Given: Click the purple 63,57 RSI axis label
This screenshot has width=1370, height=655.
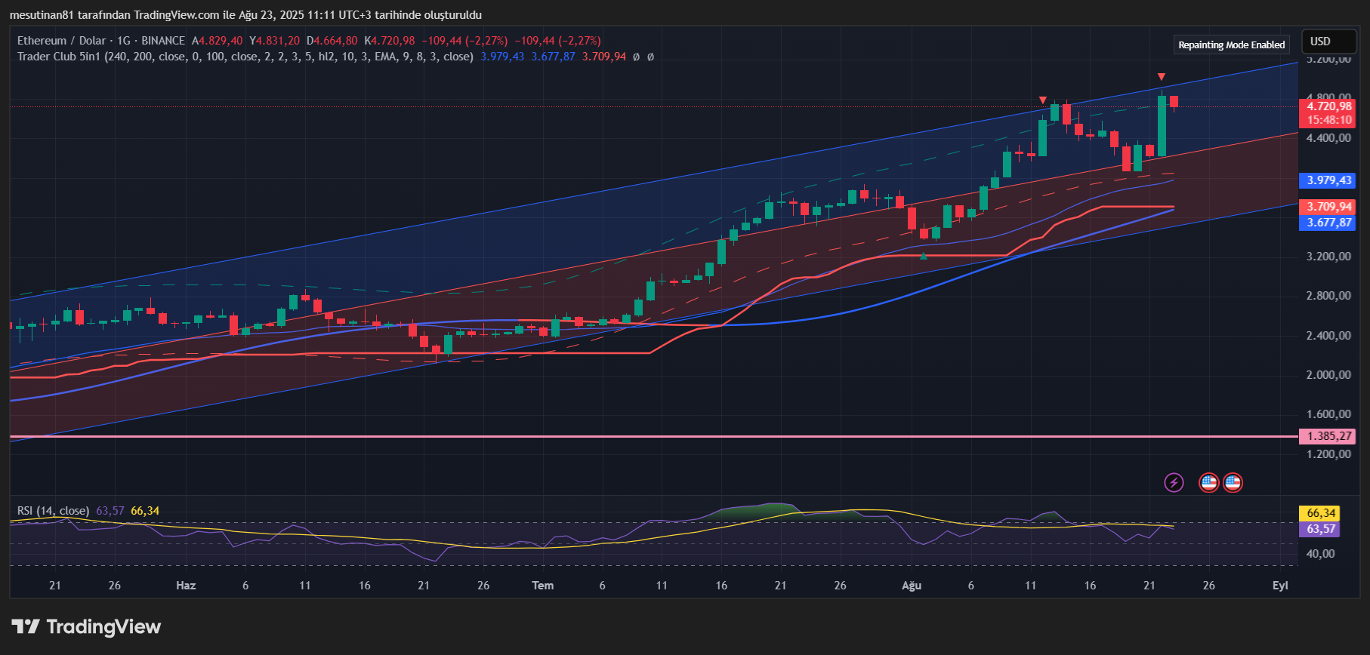Looking at the screenshot, I should [1319, 529].
